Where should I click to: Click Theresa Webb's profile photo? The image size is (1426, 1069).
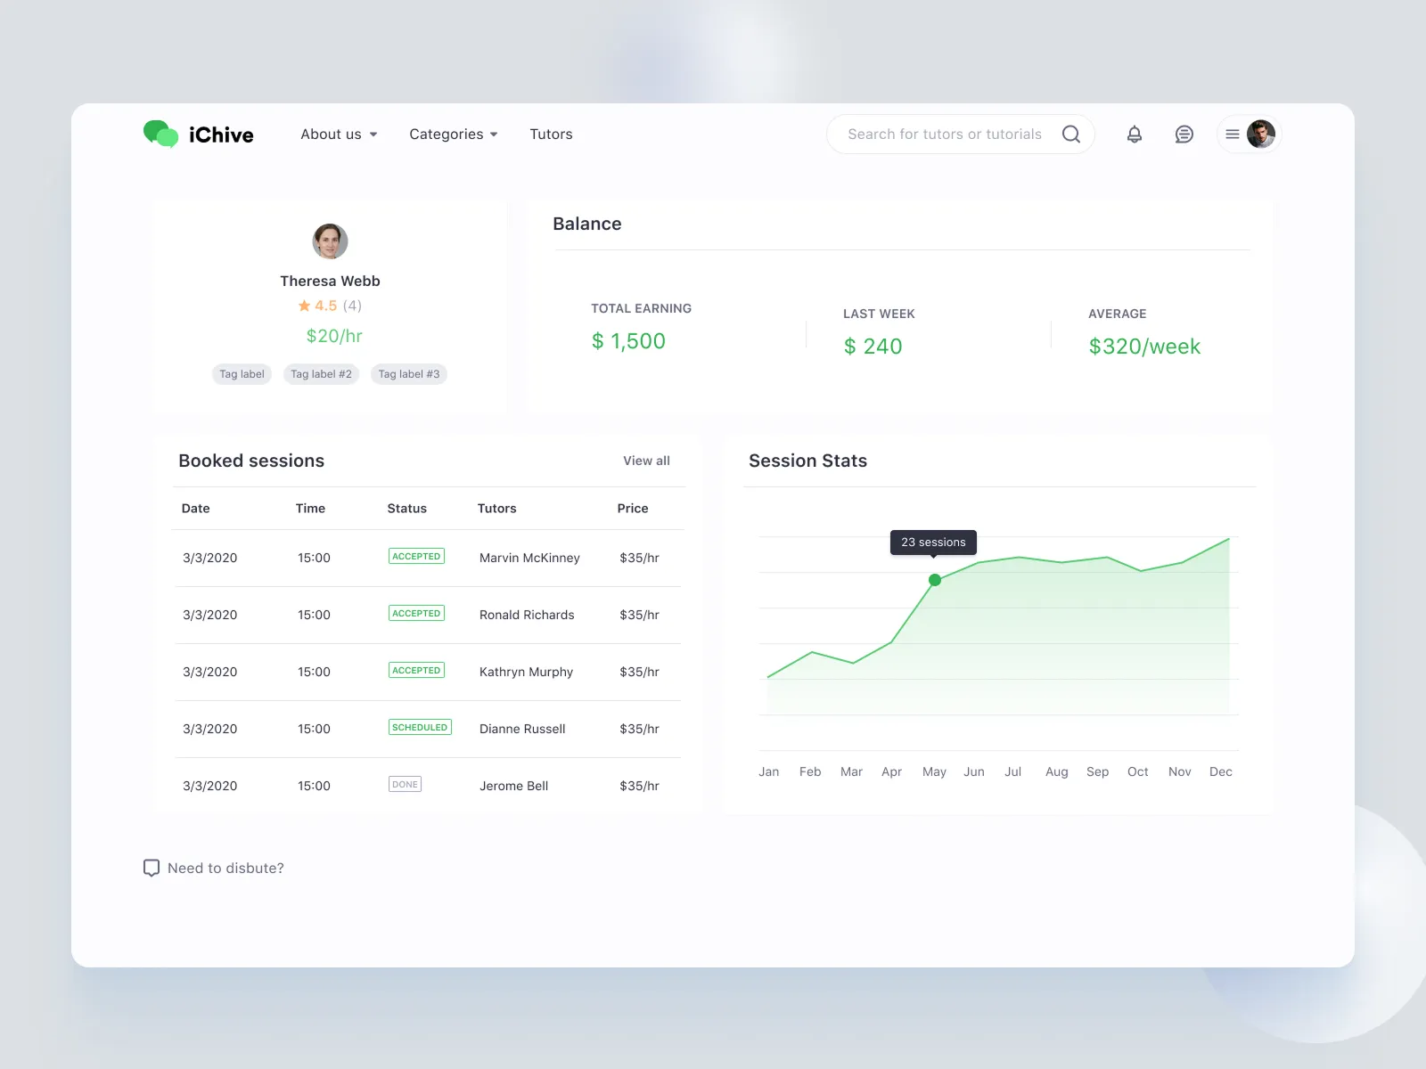point(330,241)
